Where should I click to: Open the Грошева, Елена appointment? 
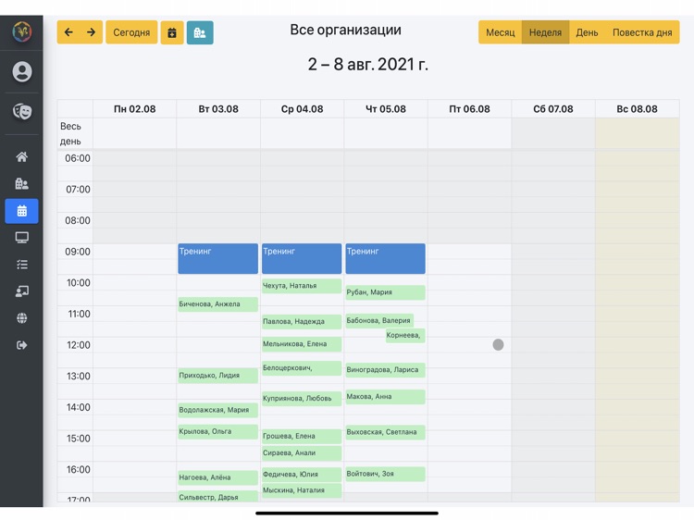[302, 437]
